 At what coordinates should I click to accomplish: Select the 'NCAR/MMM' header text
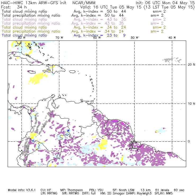click(84, 3)
